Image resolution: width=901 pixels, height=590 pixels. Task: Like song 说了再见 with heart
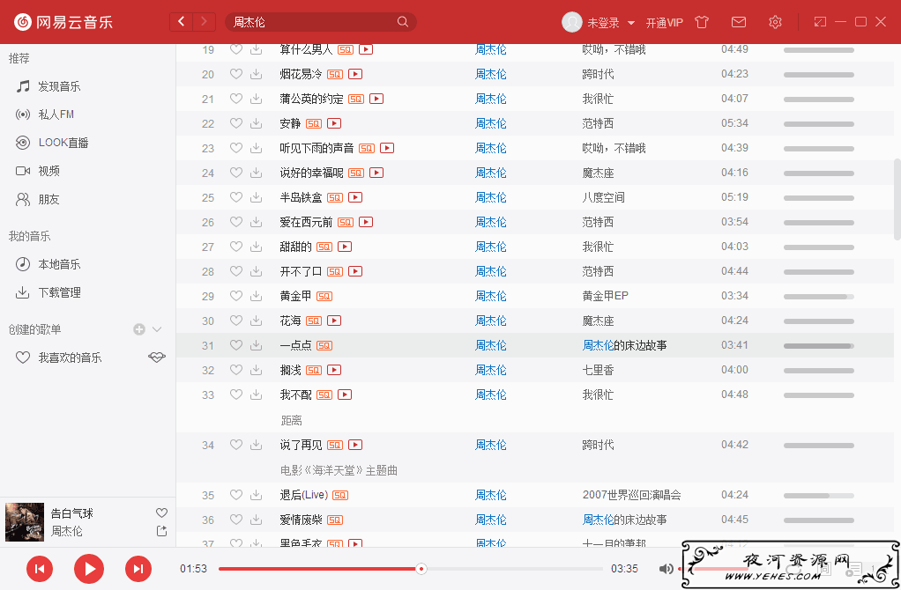point(236,445)
